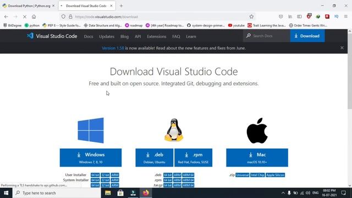Open Extensions in the site navigation
The height and width of the screenshot is (198, 352).
(156, 36)
